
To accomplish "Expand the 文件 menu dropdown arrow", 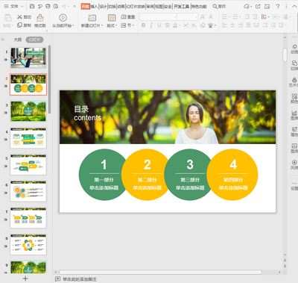I will [x=22, y=6].
